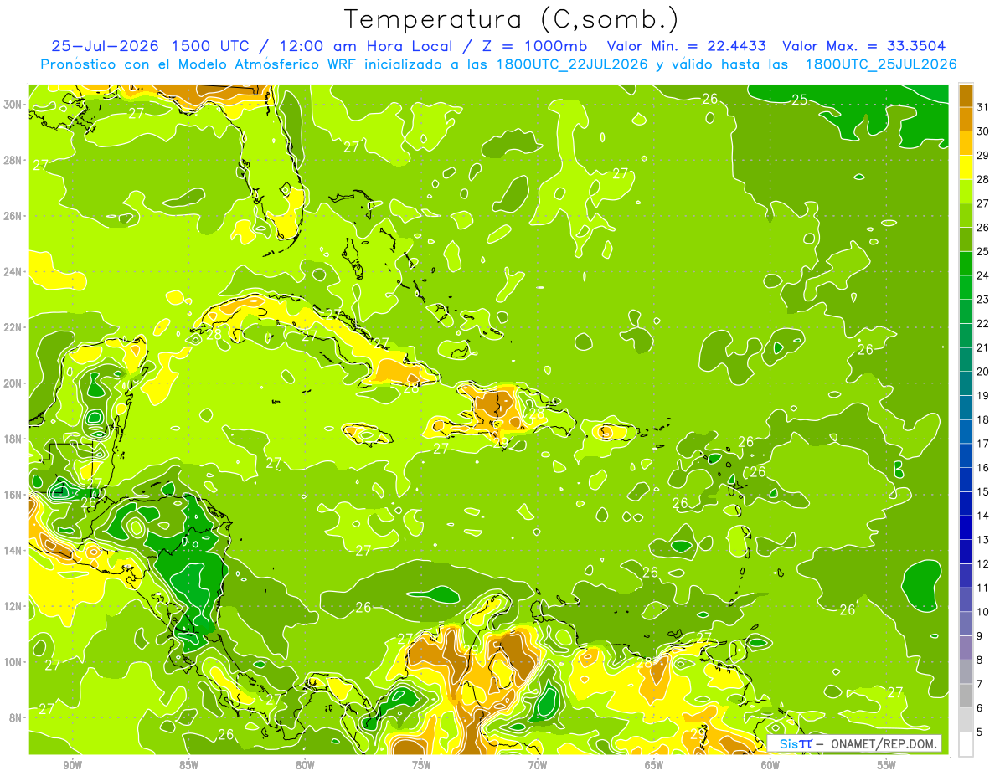This screenshot has height=776, width=1005.
Task: Click the legend color band between 30 and 31
Action: click(966, 120)
